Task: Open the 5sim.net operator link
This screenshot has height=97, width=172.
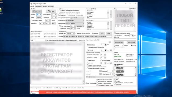Action: click(x=64, y=88)
